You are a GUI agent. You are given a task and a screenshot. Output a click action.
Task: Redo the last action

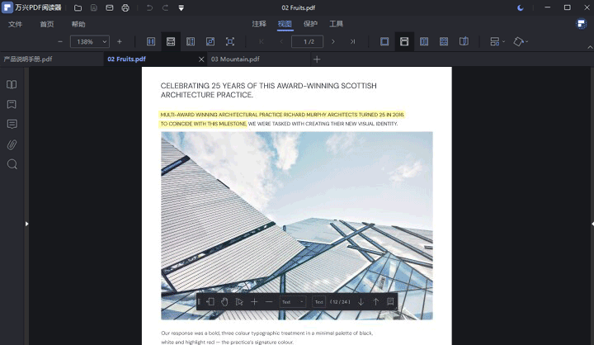pos(165,8)
